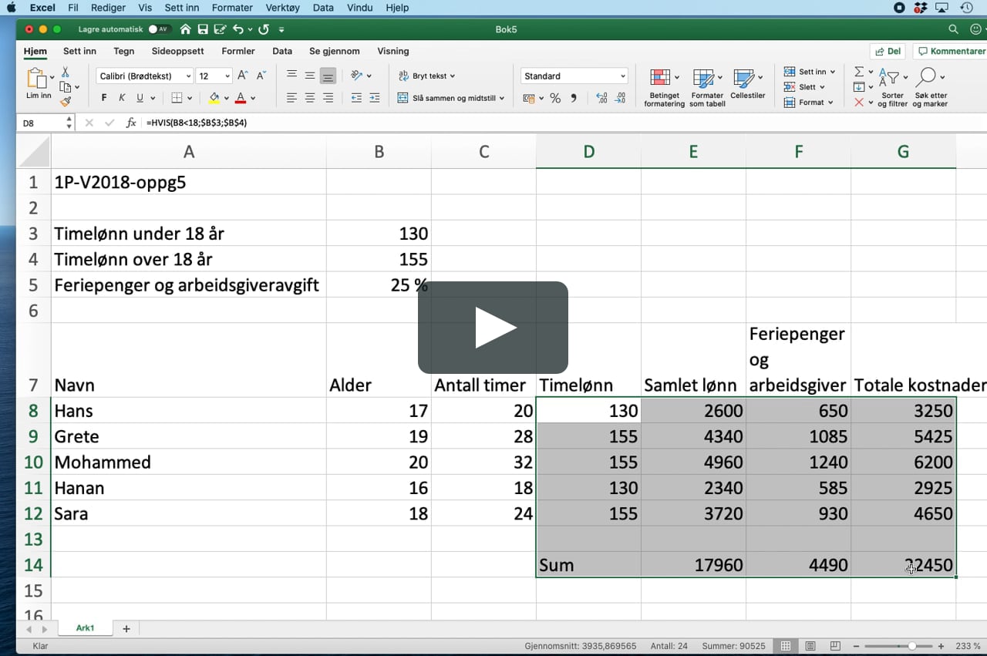Open Cellestiler gallery
The height and width of the screenshot is (656, 987).
tap(747, 85)
